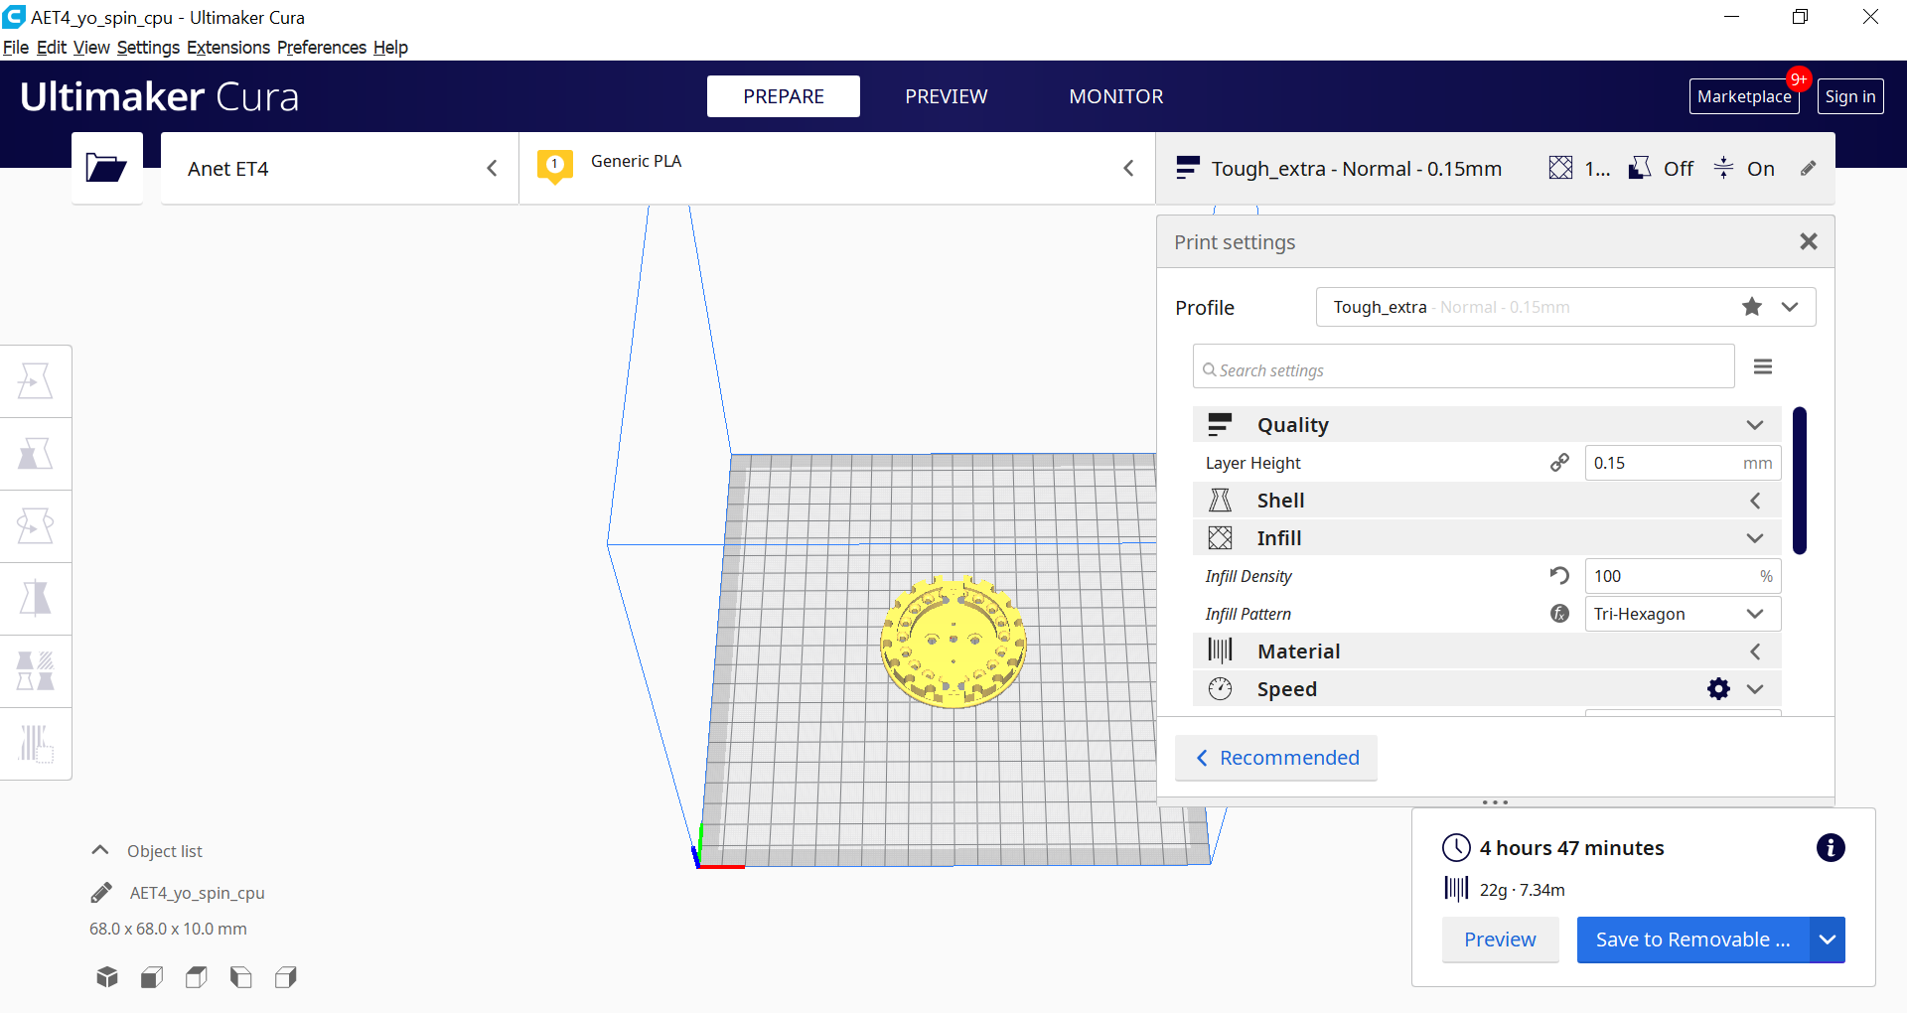Open the Extensions menu
The height and width of the screenshot is (1013, 1907).
(x=228, y=48)
